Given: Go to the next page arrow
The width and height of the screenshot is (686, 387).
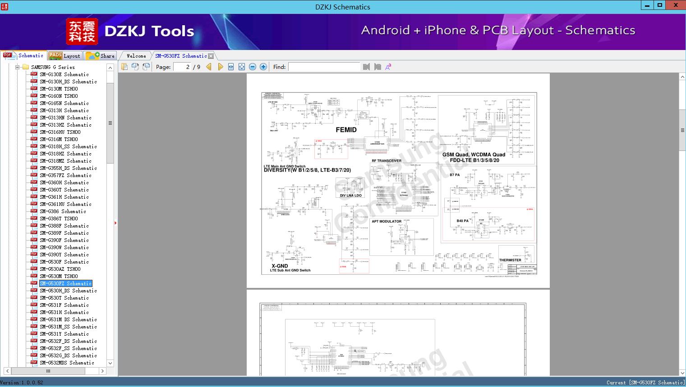Looking at the screenshot, I should coord(220,67).
